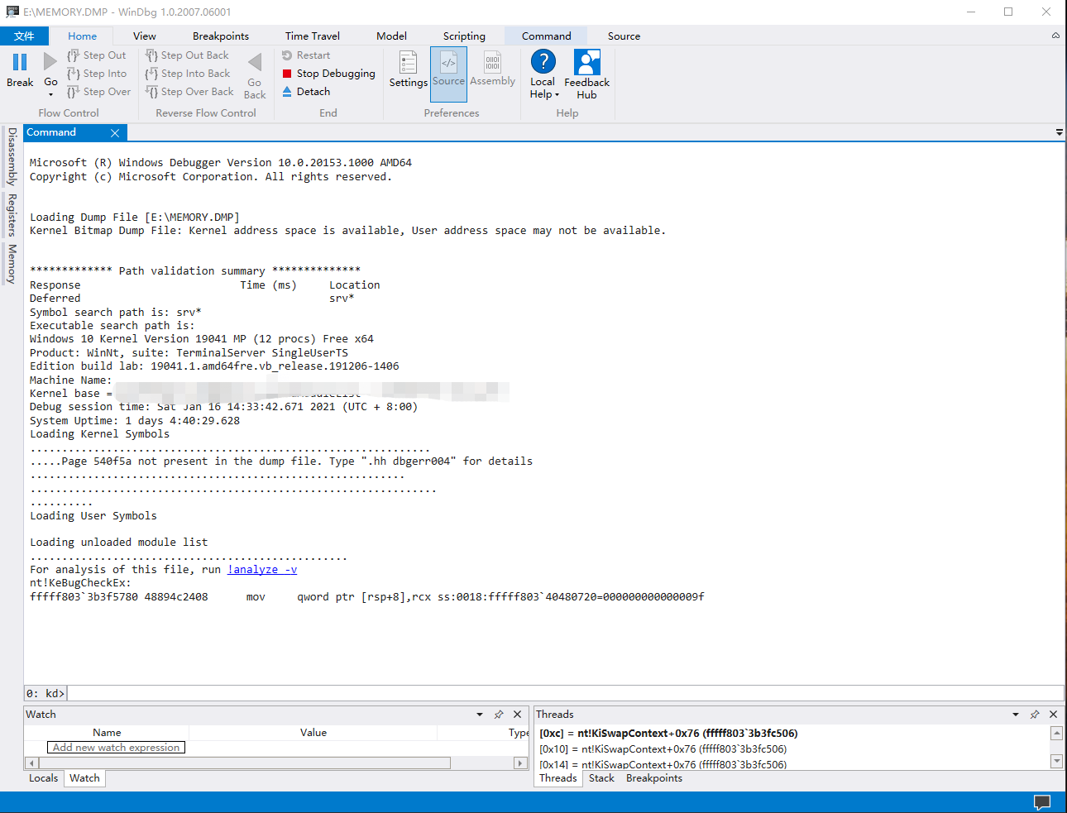This screenshot has height=813, width=1067.
Task: Click the kd> command input field
Action: pyautogui.click(x=564, y=693)
